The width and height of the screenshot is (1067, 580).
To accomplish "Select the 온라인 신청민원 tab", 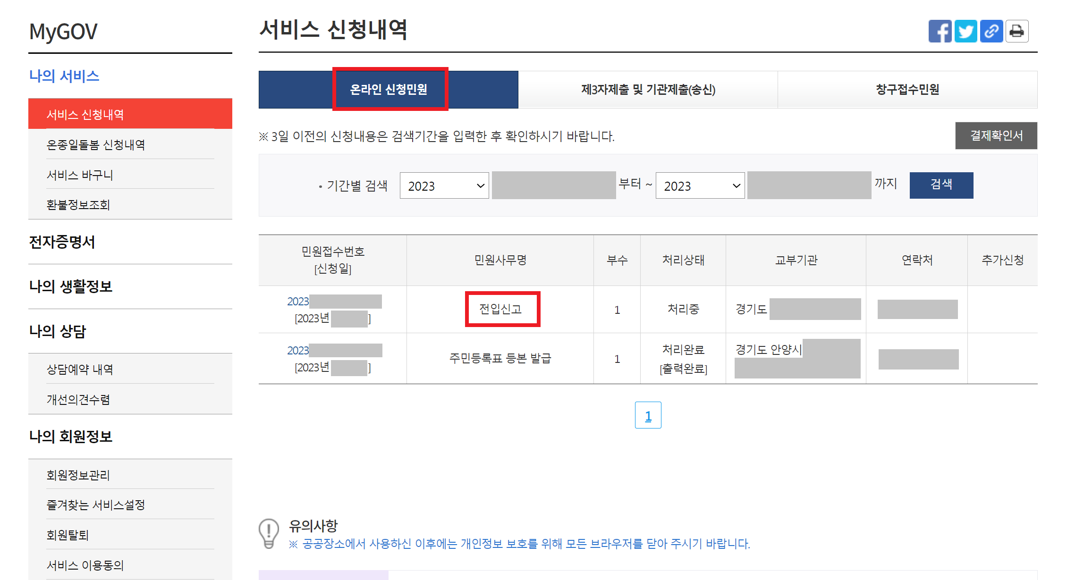I will coord(389,89).
